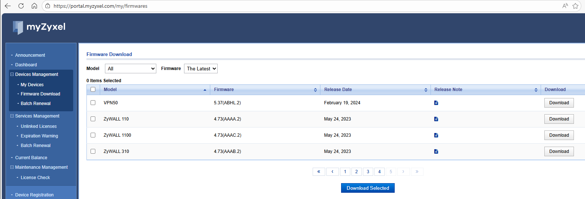Open the Firmware dropdown showing The Latest
The image size is (585, 199).
click(x=201, y=69)
